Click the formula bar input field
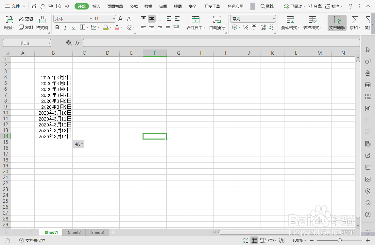This screenshot has width=375, height=245. [221, 43]
